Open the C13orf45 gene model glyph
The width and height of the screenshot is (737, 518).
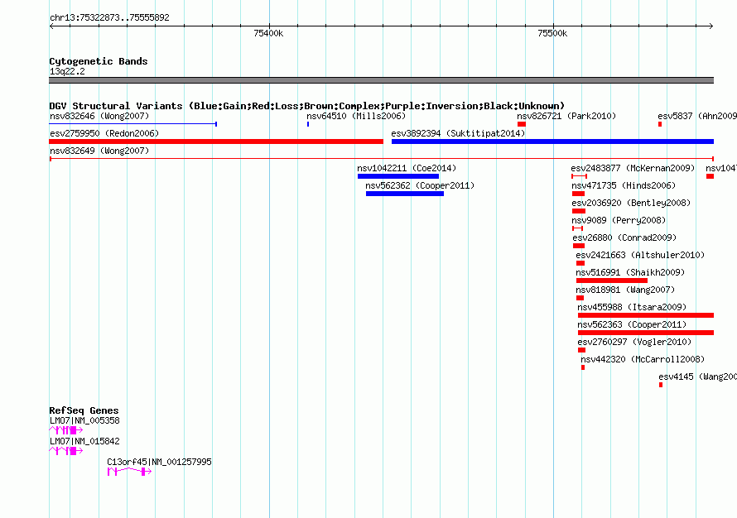pos(128,472)
